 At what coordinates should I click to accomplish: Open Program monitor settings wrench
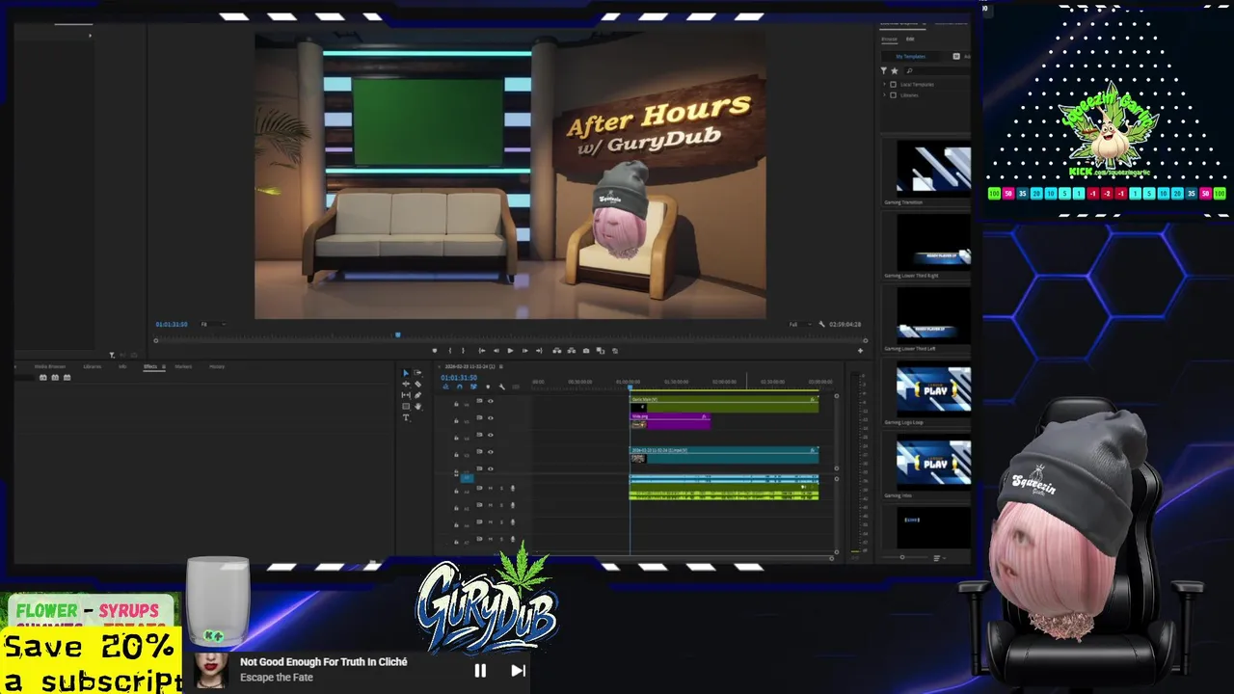pyautogui.click(x=821, y=324)
